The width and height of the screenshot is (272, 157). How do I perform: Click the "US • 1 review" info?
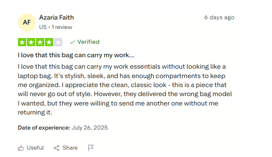click(56, 27)
